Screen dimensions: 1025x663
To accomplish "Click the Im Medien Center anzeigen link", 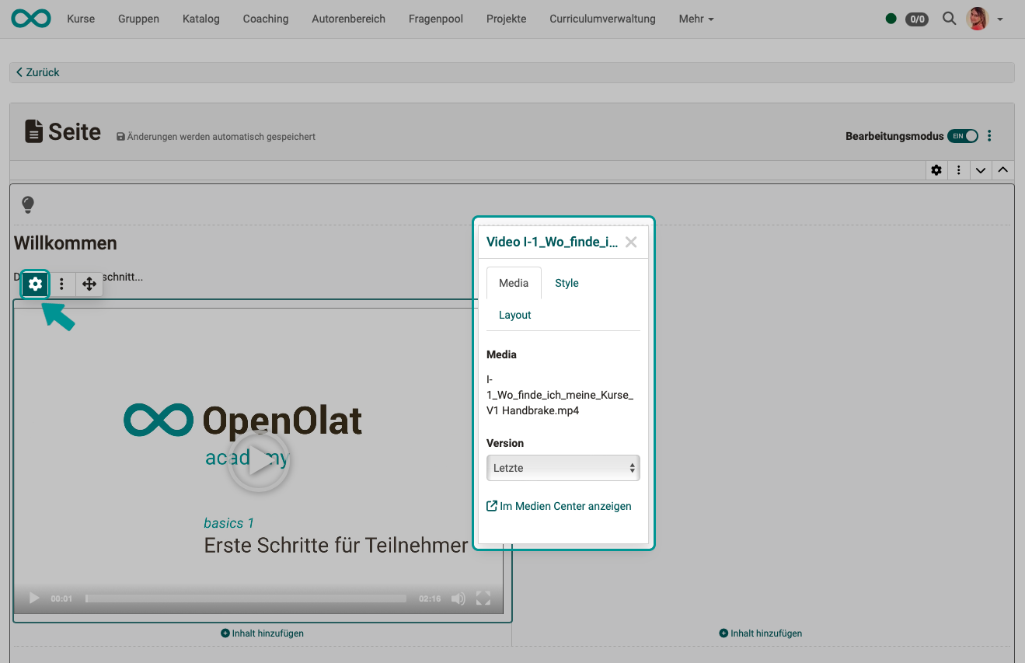I will (x=559, y=506).
